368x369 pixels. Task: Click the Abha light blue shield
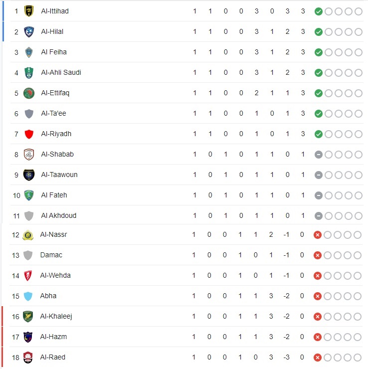(28, 296)
